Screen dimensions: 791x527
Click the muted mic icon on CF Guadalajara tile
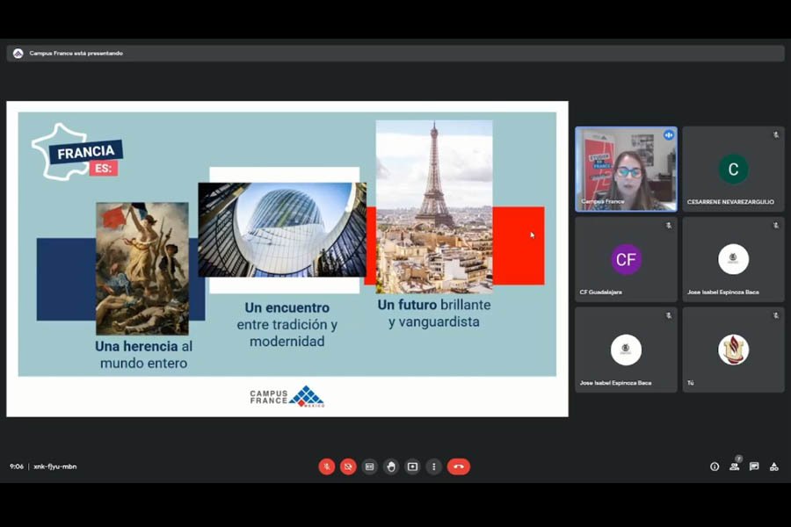click(x=669, y=226)
